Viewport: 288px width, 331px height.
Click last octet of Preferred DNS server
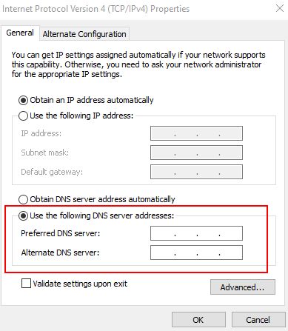pyautogui.click(x=230, y=233)
